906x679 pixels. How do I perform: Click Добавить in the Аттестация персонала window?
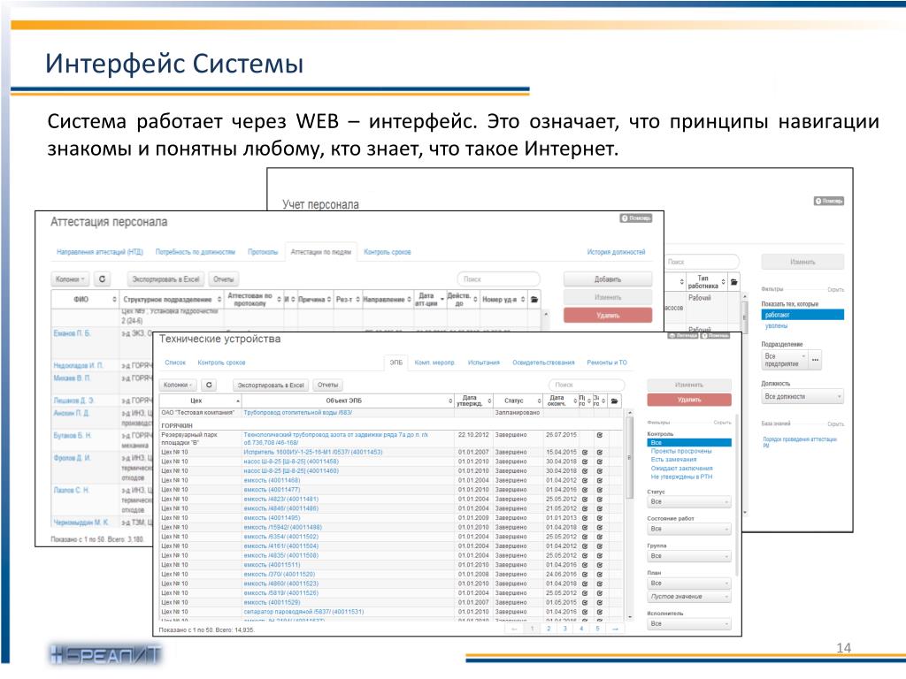pos(608,278)
